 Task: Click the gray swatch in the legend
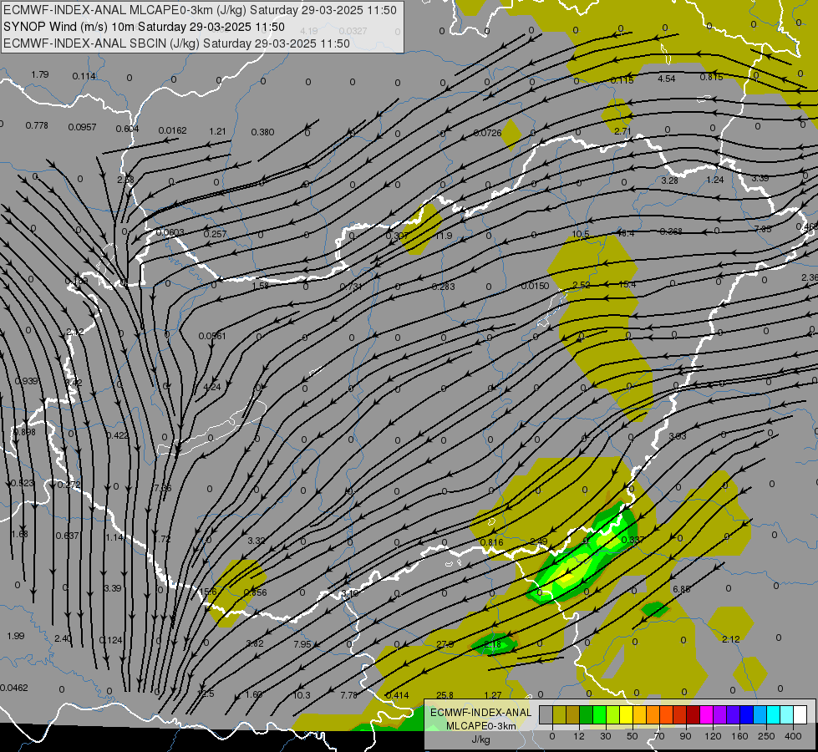[x=546, y=714]
